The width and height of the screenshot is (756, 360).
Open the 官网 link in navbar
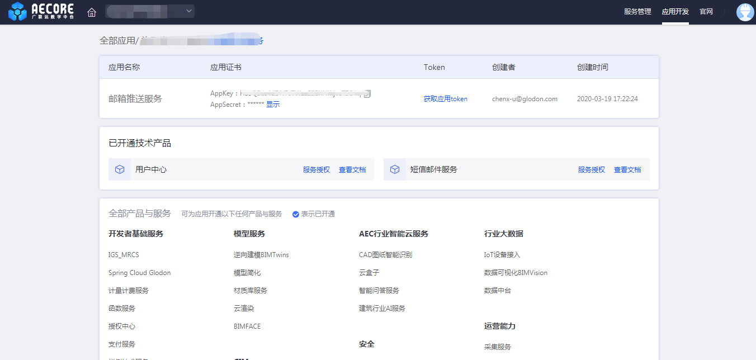pyautogui.click(x=706, y=12)
